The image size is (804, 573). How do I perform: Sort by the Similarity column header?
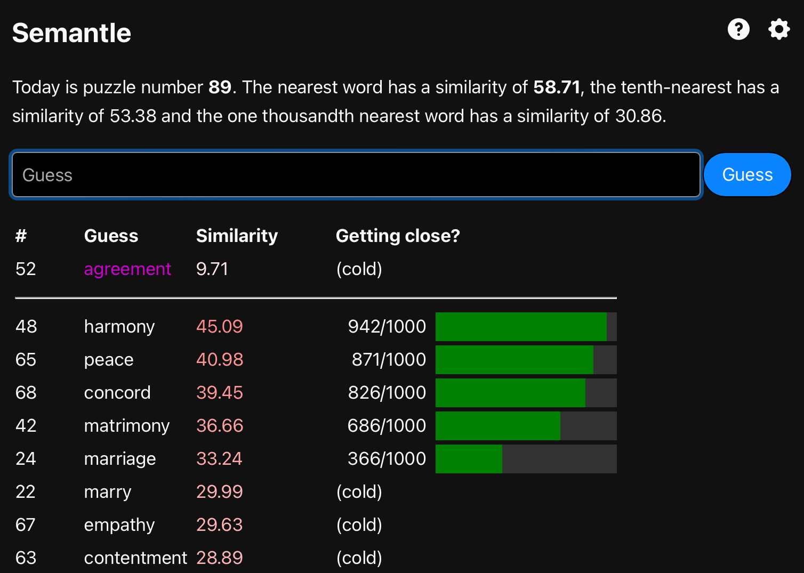tap(237, 236)
